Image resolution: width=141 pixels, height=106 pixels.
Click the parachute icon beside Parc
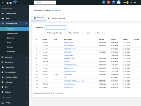point(3,87)
